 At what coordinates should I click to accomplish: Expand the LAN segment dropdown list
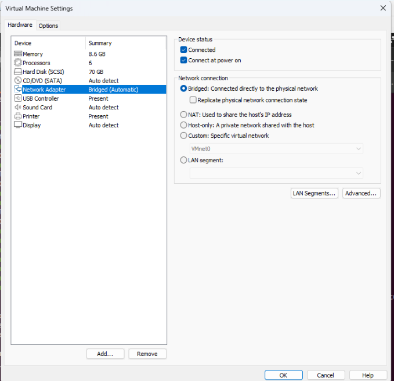pyautogui.click(x=276, y=173)
